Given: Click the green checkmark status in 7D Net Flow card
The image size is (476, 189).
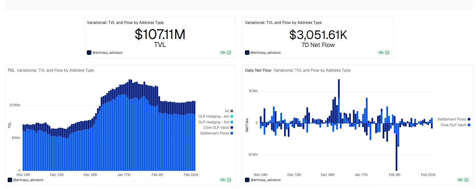Looking at the screenshot, I should (387, 53).
